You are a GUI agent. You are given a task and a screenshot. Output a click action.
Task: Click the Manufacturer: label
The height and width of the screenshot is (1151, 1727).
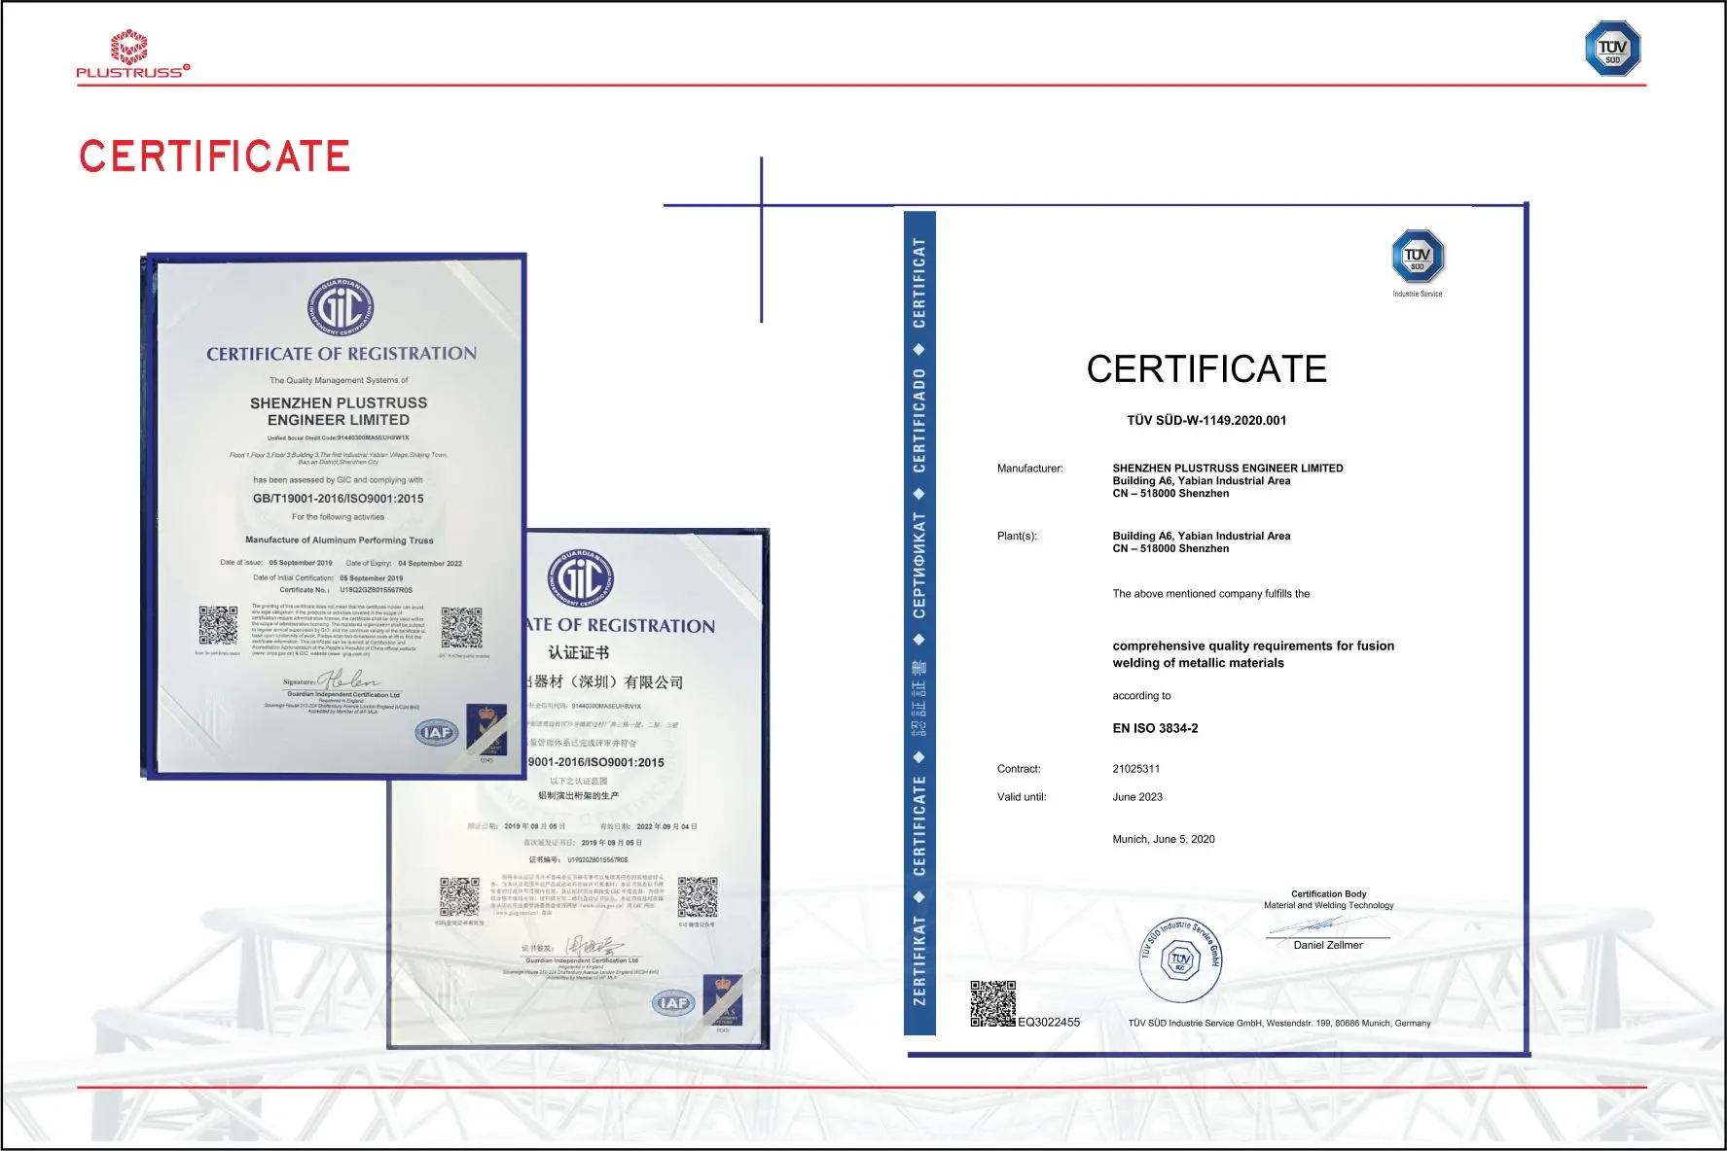(1029, 469)
